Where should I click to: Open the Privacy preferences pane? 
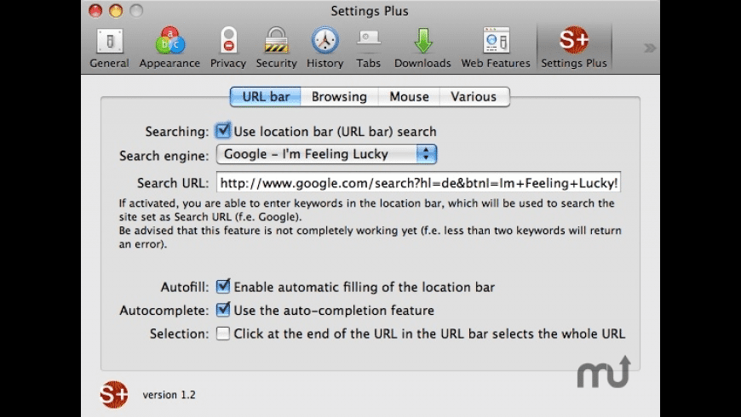[x=228, y=47]
